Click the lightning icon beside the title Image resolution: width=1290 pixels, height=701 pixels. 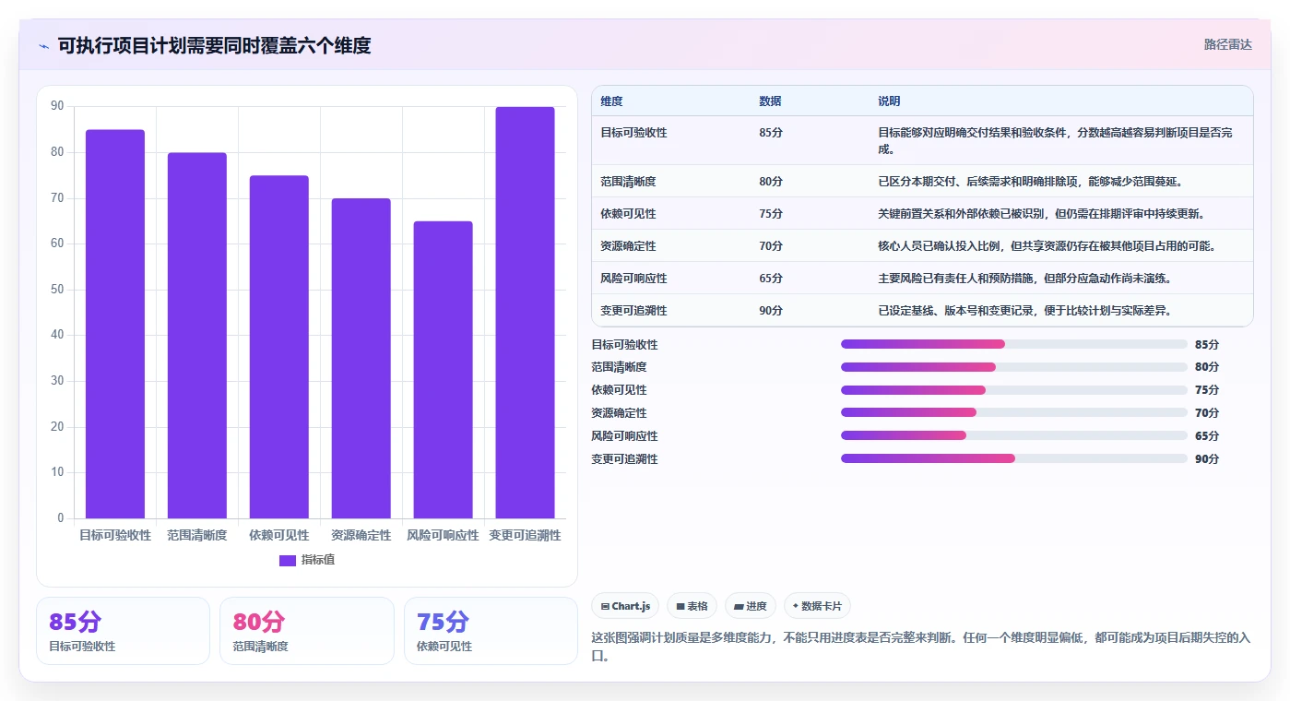pos(44,46)
